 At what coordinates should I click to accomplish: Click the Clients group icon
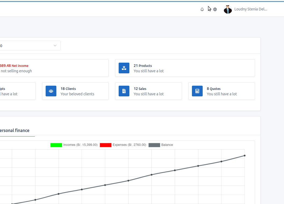coord(51,91)
